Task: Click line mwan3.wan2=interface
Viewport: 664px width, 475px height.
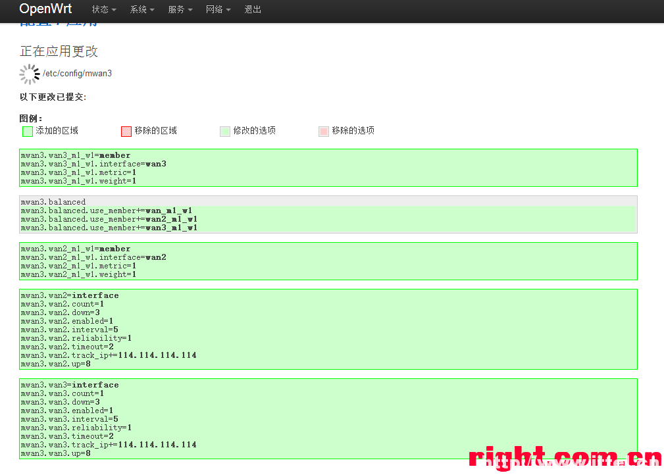Action: [x=70, y=295]
